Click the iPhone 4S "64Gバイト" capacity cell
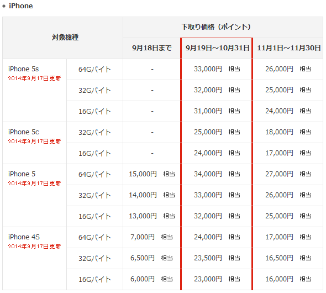This screenshot has height=293, width=326. point(94,238)
